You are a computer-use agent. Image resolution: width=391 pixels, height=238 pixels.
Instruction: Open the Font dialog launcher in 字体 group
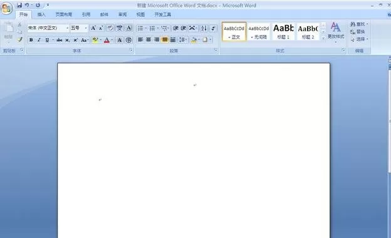pyautogui.click(x=131, y=50)
